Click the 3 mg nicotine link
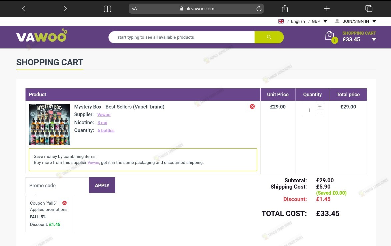The width and height of the screenshot is (391, 246). 102,123
